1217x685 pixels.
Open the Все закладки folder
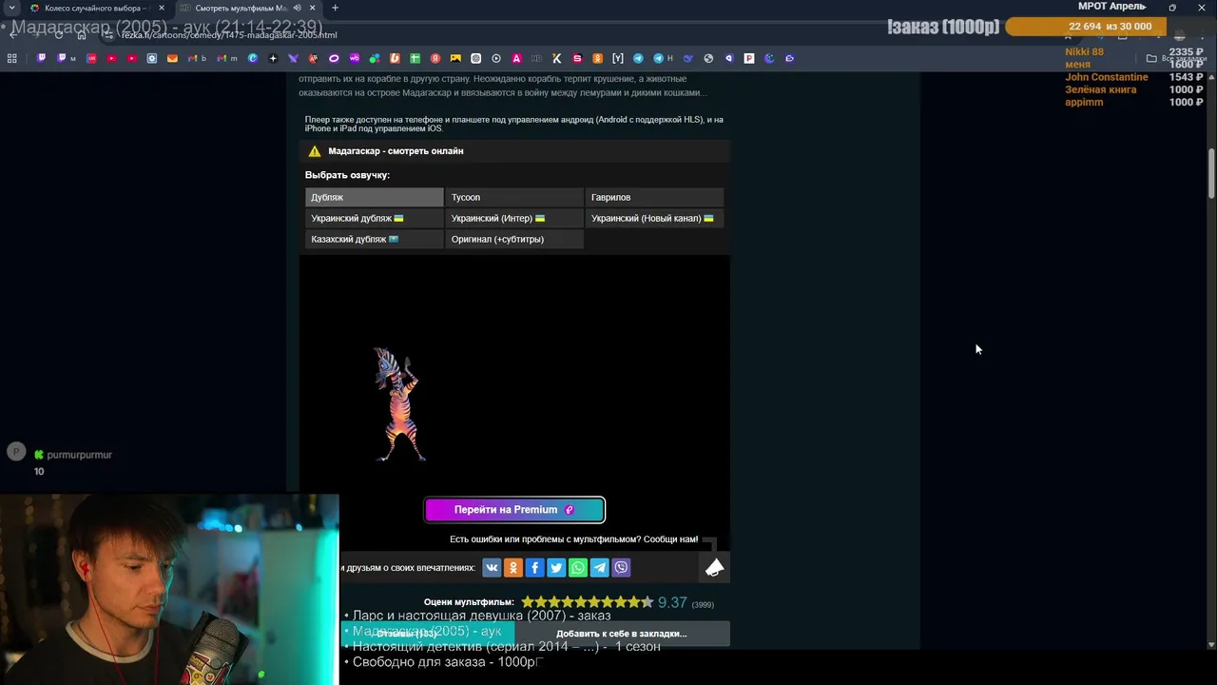[1177, 58]
